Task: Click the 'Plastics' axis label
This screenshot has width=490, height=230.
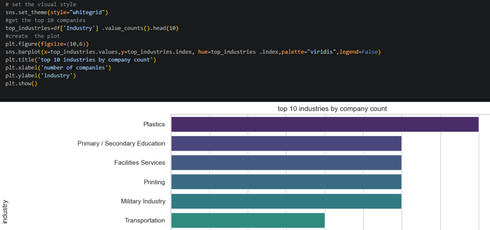Action: tap(154, 125)
